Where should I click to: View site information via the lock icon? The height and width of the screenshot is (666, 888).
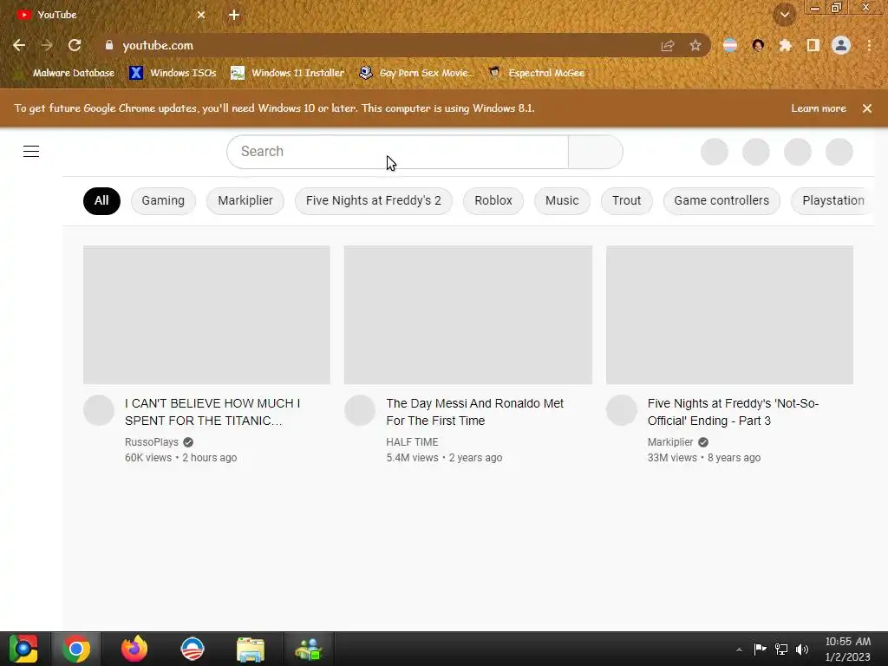(x=109, y=45)
